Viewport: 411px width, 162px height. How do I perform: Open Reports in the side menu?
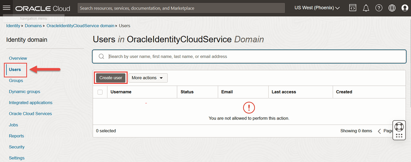[16, 136]
